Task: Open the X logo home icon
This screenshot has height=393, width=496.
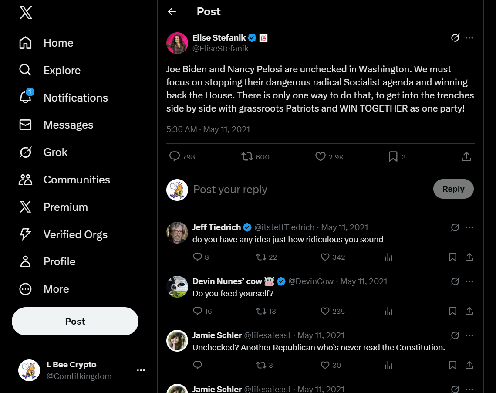Action: point(26,13)
